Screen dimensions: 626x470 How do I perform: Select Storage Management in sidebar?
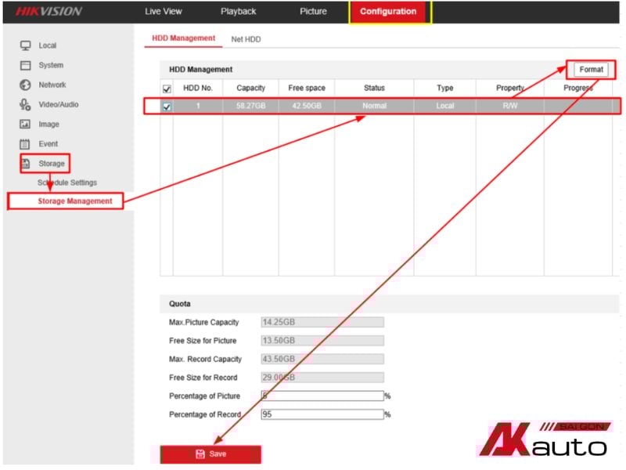click(x=74, y=201)
